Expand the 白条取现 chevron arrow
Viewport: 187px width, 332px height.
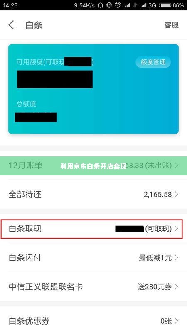(x=177, y=229)
